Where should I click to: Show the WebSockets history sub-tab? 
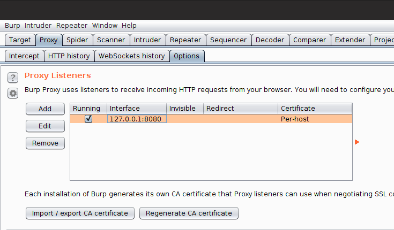[x=132, y=56]
